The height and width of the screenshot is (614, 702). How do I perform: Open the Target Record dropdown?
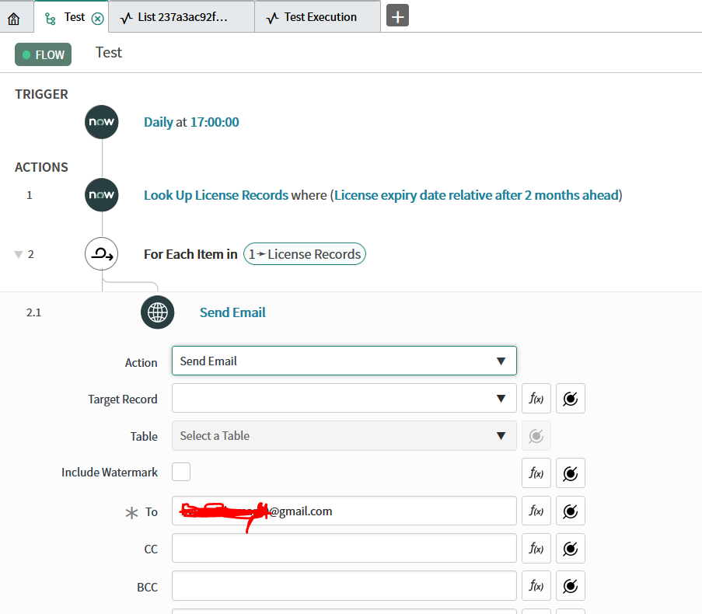coord(344,398)
